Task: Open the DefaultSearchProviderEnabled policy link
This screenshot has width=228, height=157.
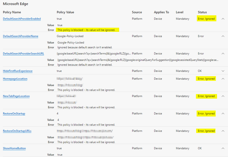Action: tap(22, 19)
